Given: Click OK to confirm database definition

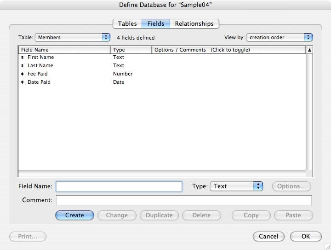Looking at the screenshot, I should [x=306, y=236].
